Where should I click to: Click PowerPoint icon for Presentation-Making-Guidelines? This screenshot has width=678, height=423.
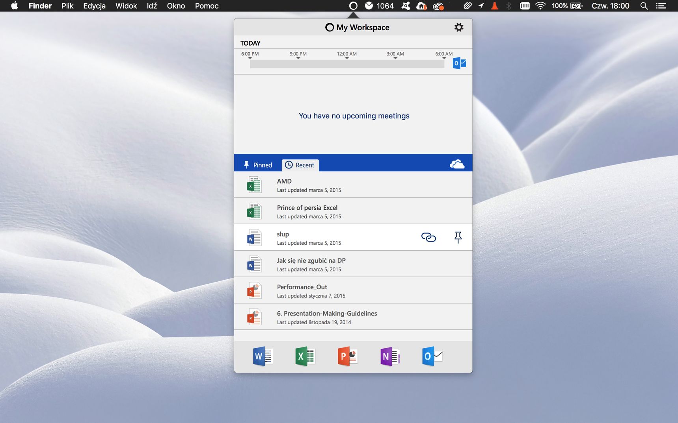pyautogui.click(x=254, y=317)
